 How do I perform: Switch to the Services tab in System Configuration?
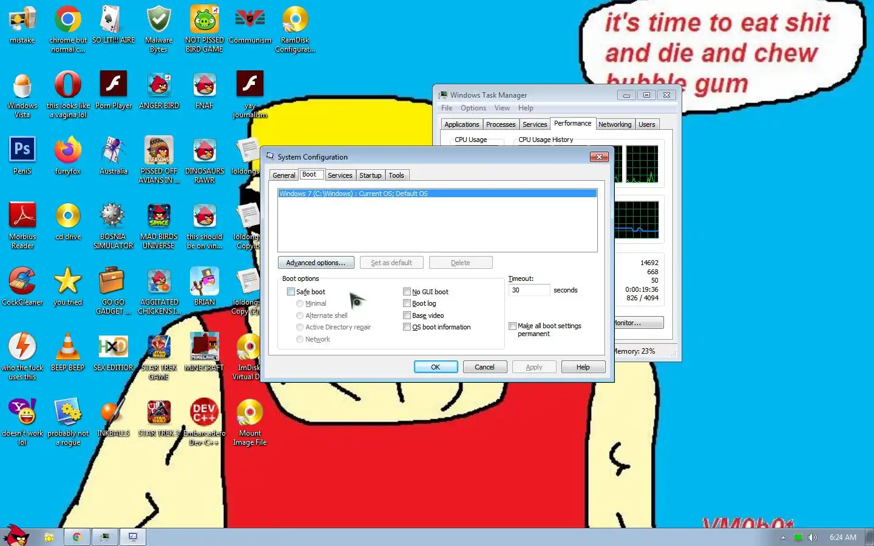[x=340, y=175]
